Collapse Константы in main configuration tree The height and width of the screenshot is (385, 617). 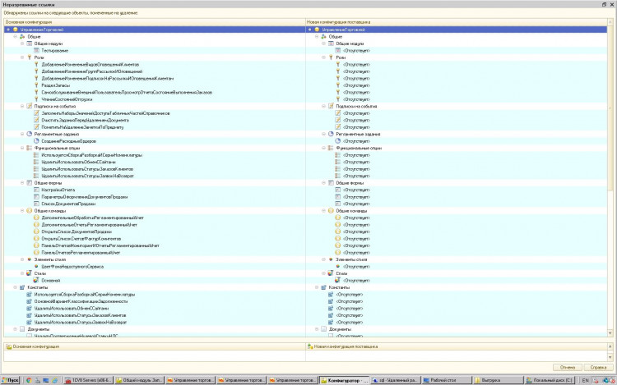pyautogui.click(x=16, y=287)
